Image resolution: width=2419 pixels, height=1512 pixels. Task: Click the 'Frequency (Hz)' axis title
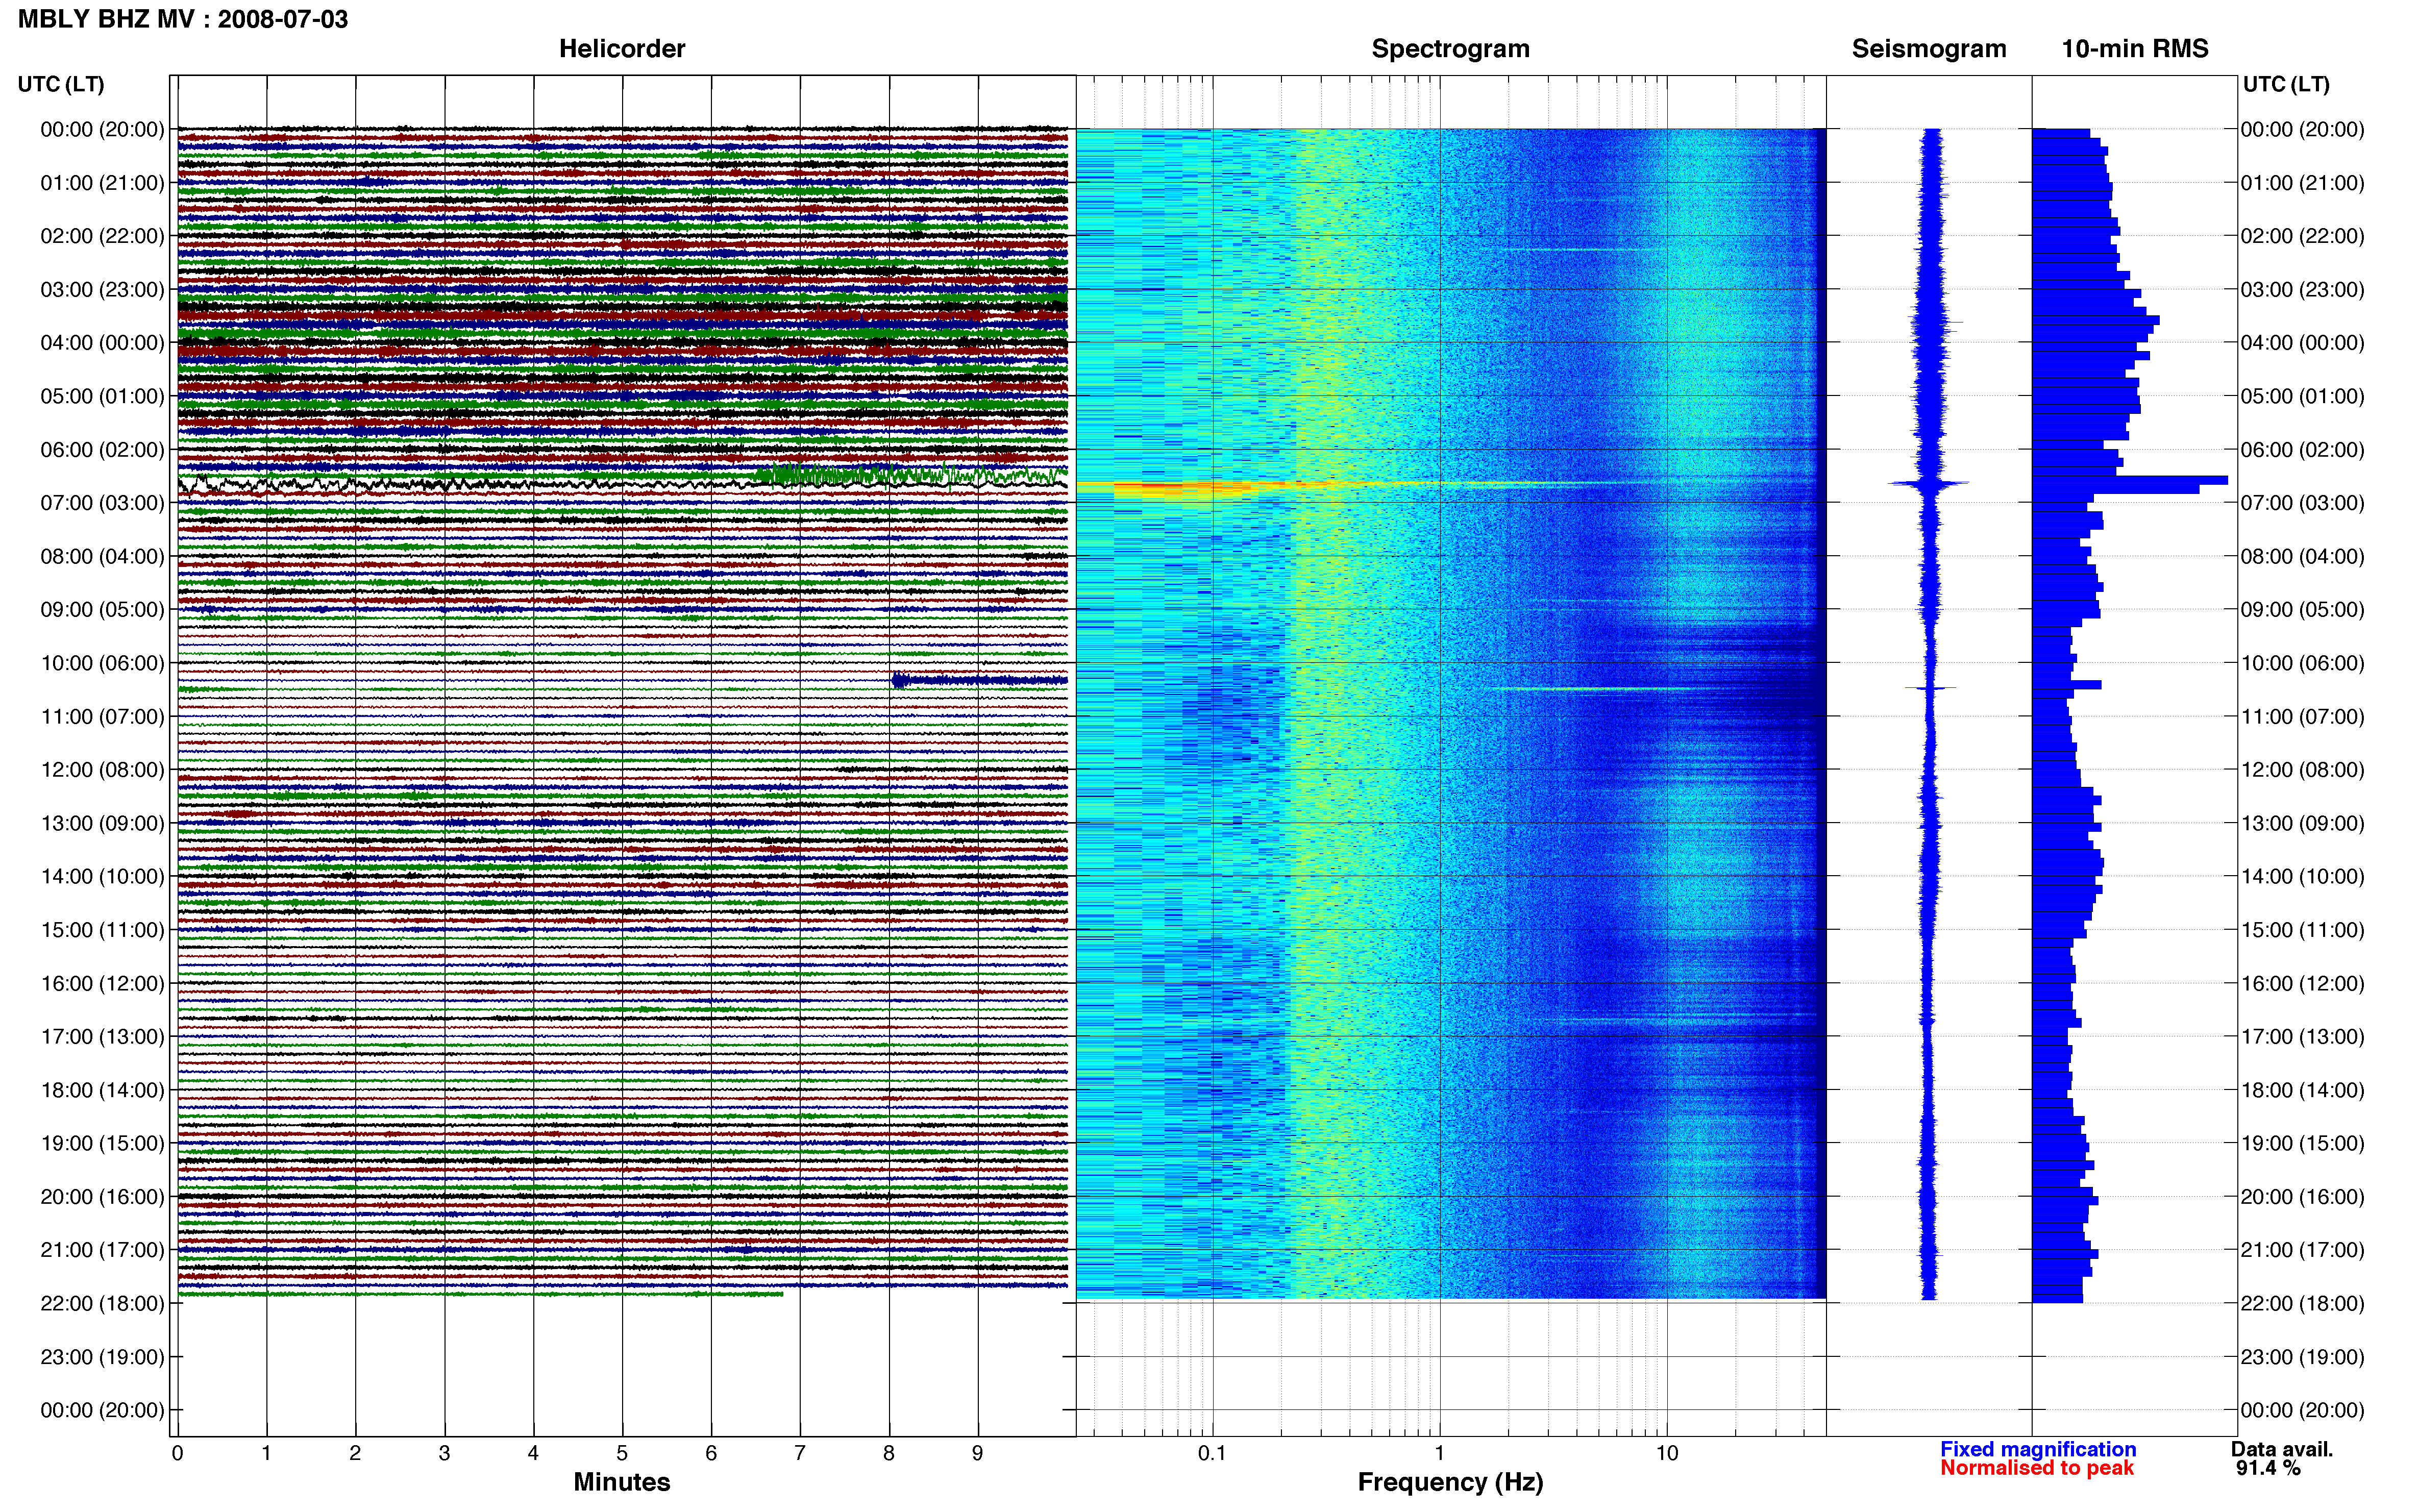(x=1450, y=1482)
